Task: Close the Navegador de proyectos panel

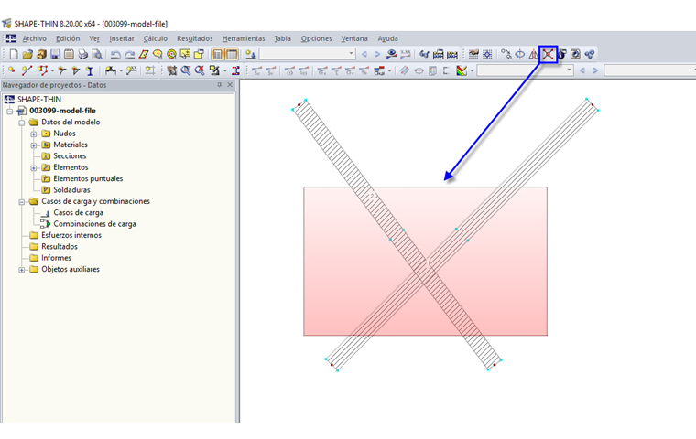Action: coord(230,85)
